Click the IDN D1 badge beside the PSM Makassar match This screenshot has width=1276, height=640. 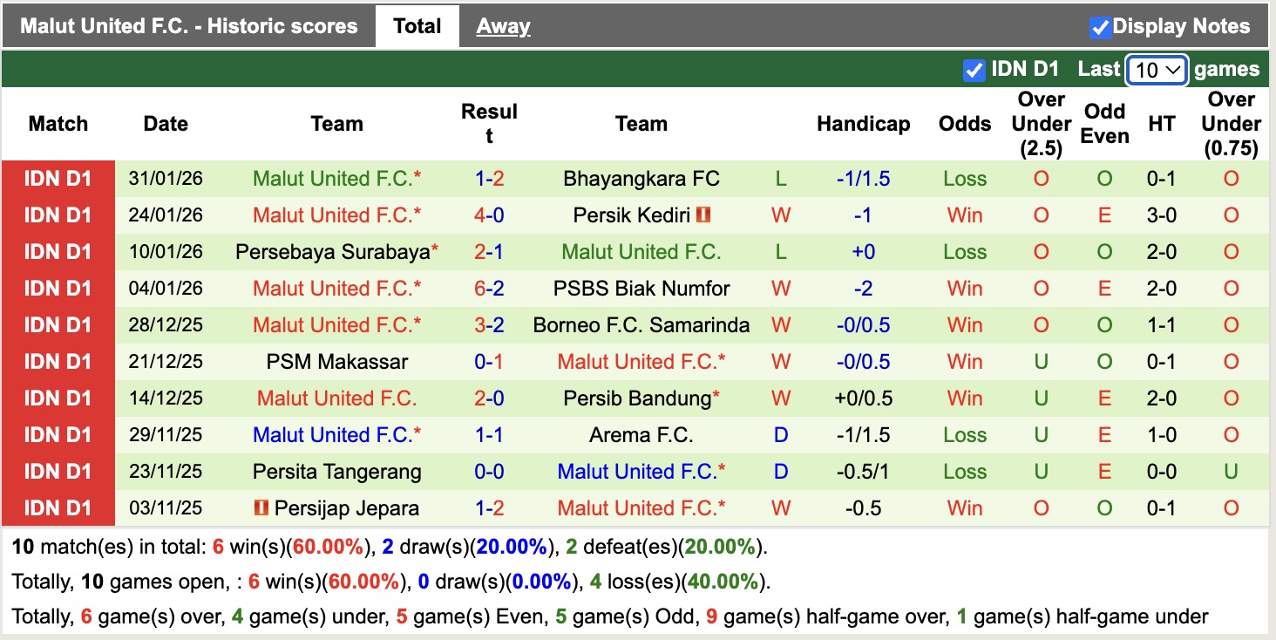[x=58, y=361]
